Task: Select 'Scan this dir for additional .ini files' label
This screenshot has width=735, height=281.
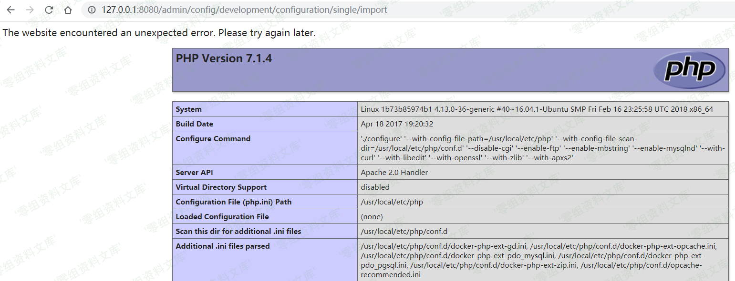Action: [x=238, y=232]
